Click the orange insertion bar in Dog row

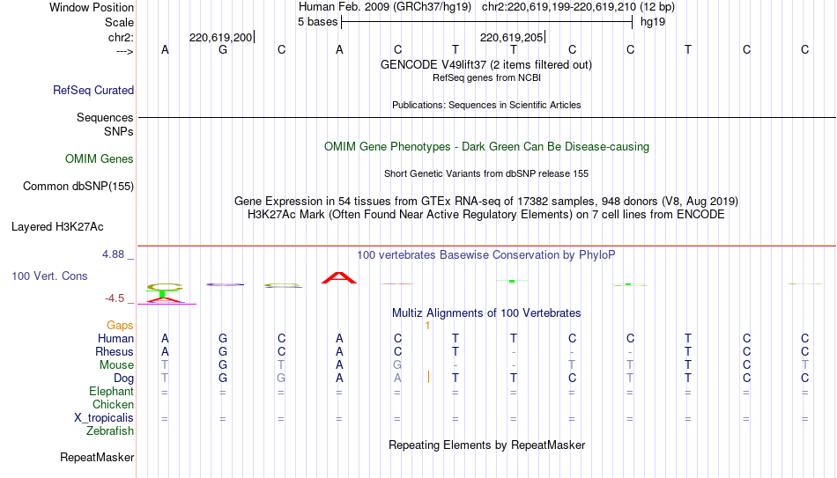[428, 378]
